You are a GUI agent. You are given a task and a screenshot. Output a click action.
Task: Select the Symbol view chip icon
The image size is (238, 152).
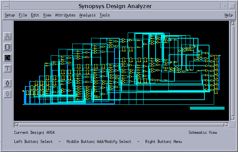pos(7,47)
